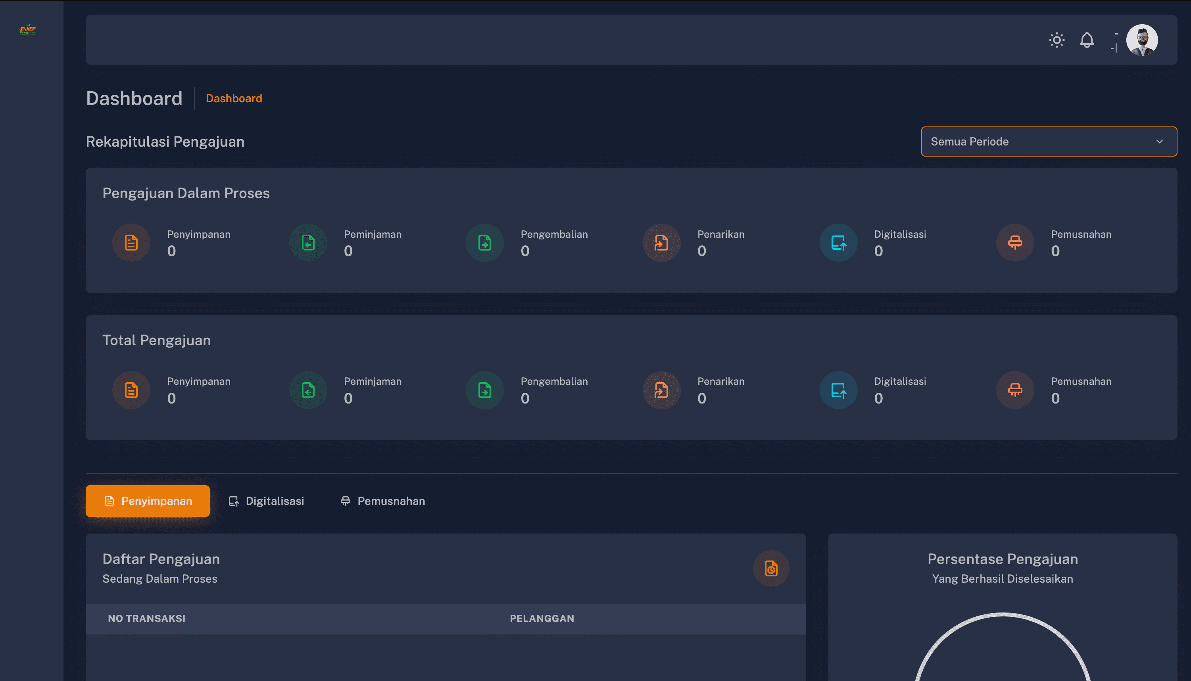Image resolution: width=1191 pixels, height=681 pixels.
Task: Click Pemusnahan label in Pengajuan Dalam Proses
Action: 1081,234
